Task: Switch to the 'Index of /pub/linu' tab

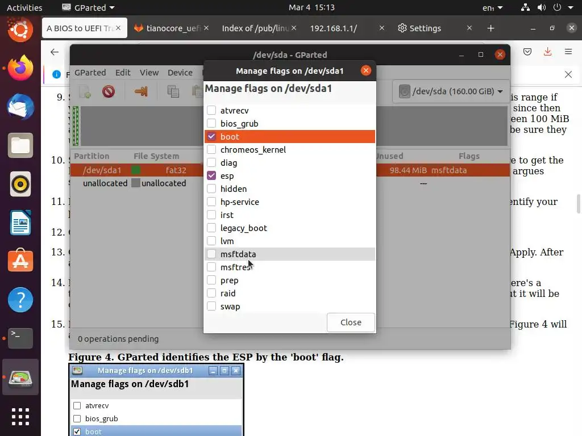Action: coord(255,28)
